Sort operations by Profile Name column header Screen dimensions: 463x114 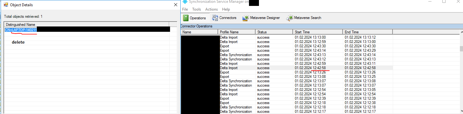click(x=236, y=32)
